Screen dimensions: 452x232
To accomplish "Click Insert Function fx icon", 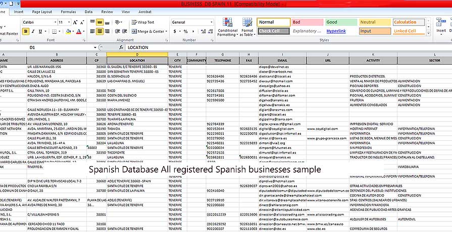I will click(x=121, y=47).
